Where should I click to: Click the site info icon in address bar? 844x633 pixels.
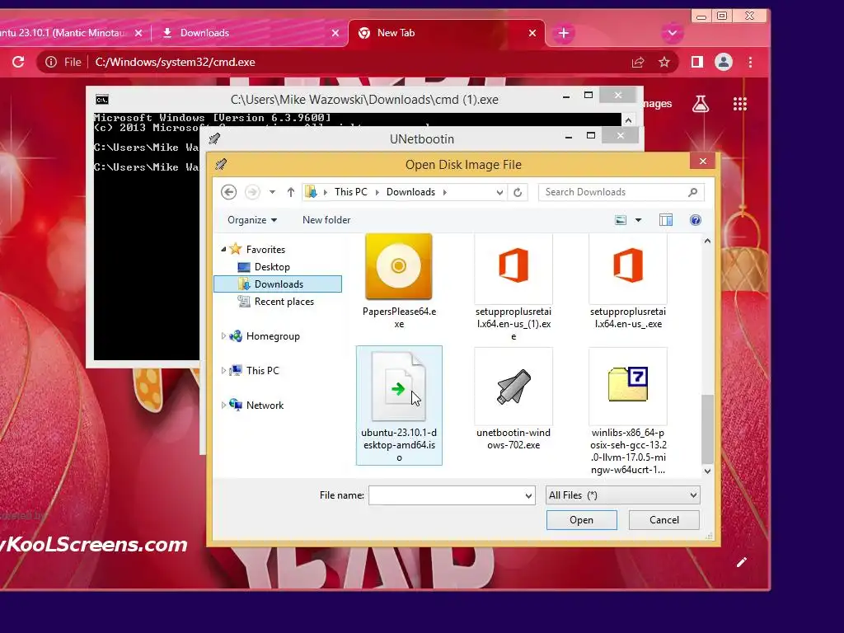[50, 62]
